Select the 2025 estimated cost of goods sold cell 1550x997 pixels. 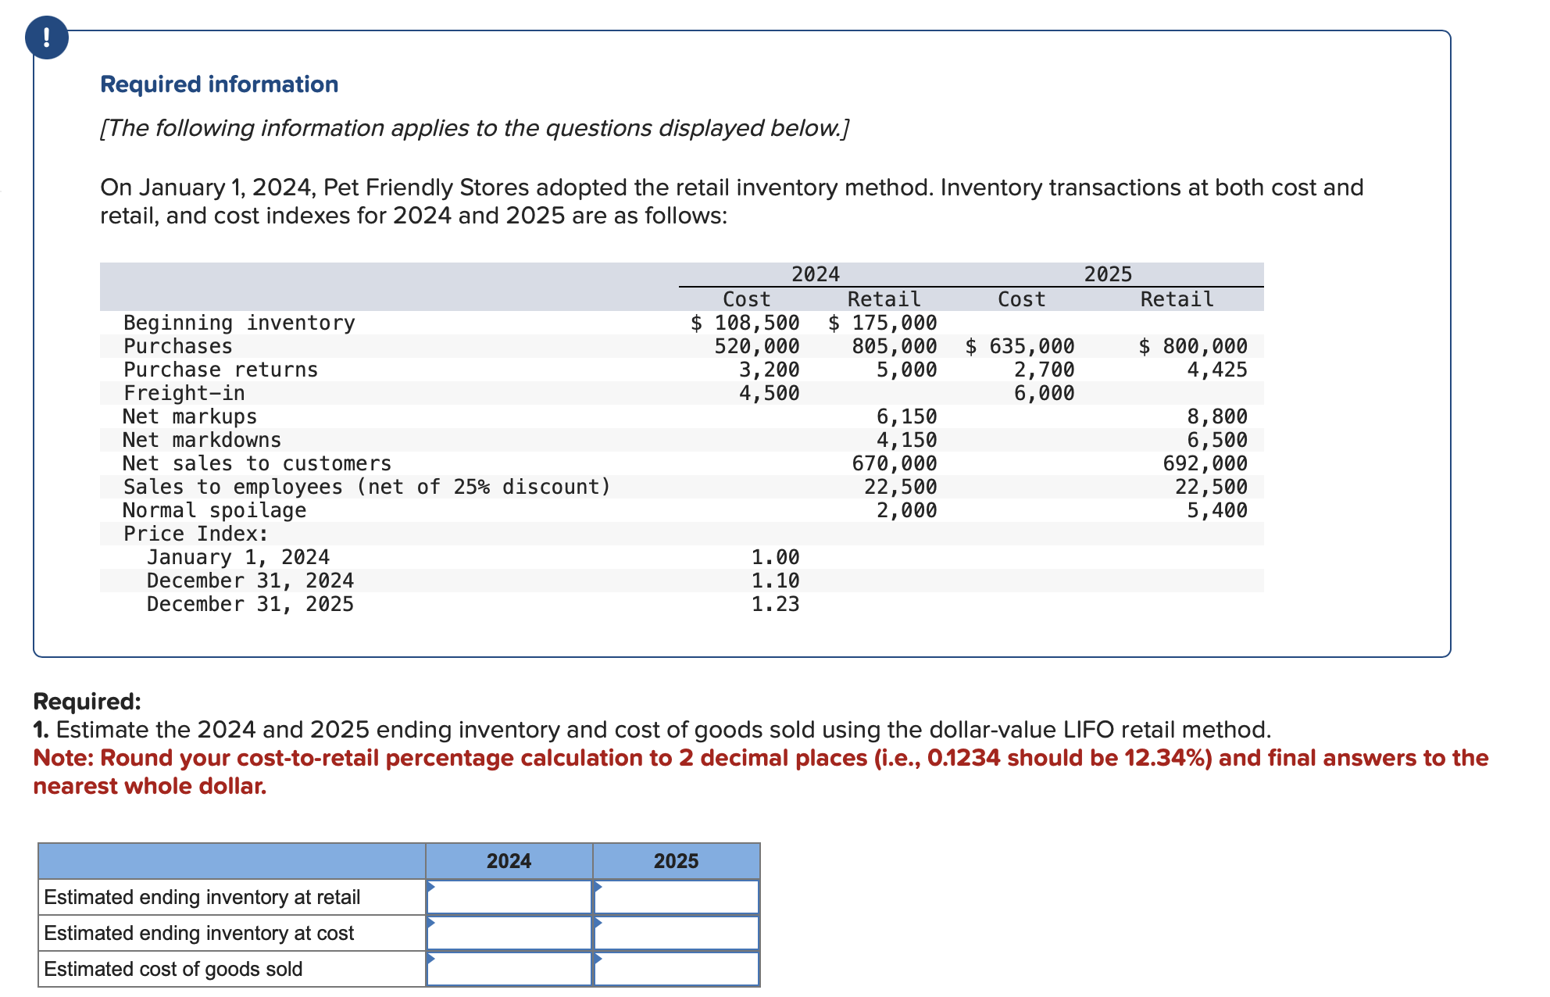(x=677, y=968)
